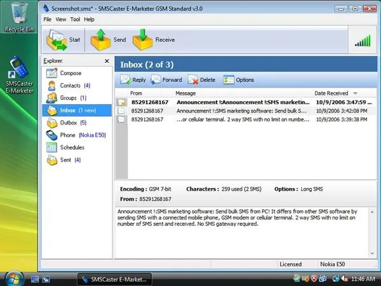Open the Phone (Nokia E50) entry

tap(76, 135)
